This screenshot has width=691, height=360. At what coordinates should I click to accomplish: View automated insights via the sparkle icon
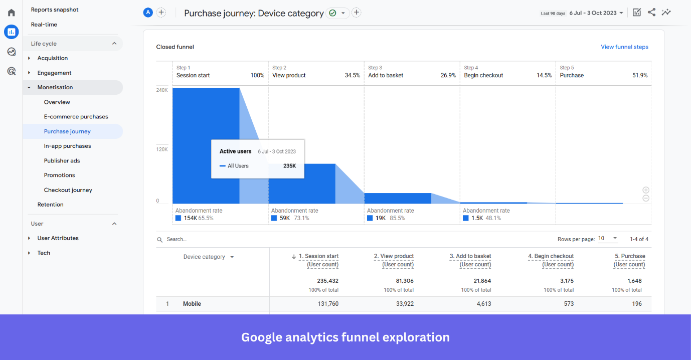click(666, 12)
